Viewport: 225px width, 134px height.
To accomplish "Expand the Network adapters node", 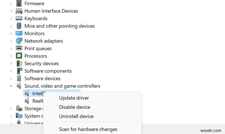I will click(11, 41).
